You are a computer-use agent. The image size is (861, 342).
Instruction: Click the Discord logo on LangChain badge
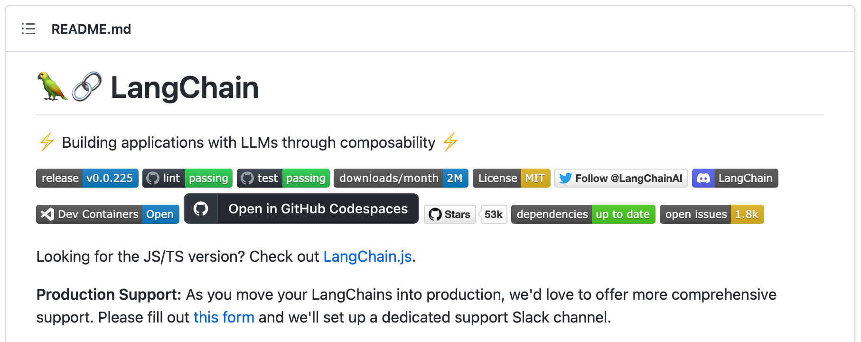(703, 178)
